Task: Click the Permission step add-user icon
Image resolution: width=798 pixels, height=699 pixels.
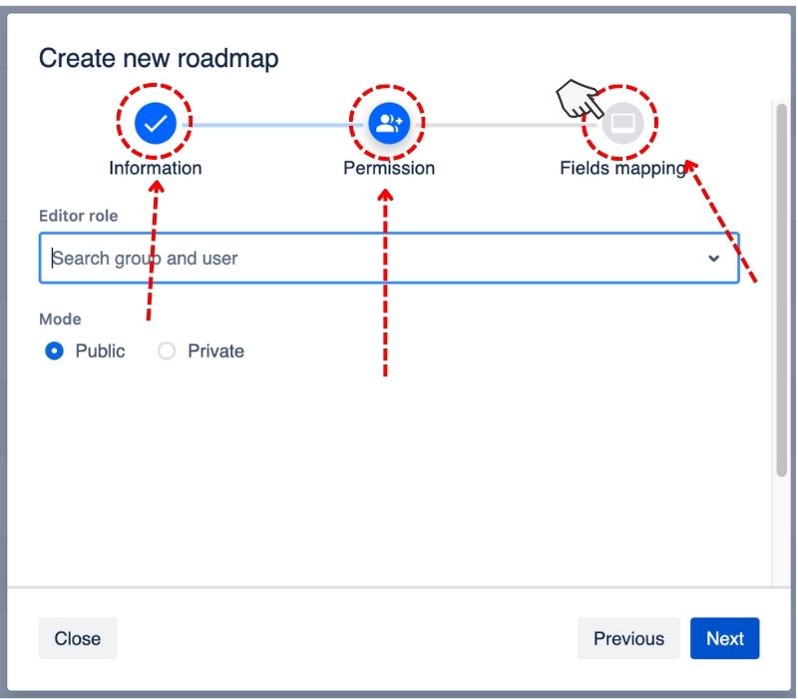Action: (388, 123)
